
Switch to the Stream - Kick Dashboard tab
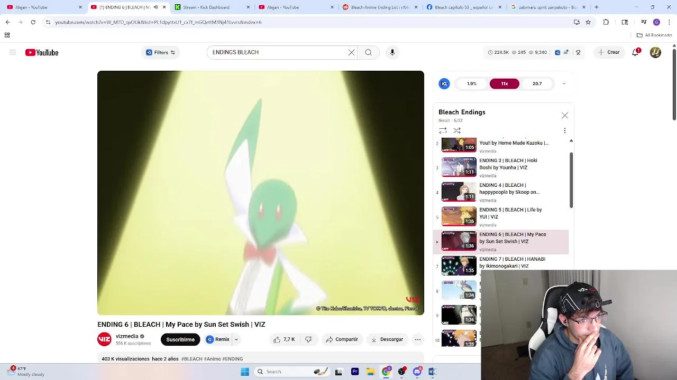click(212, 7)
